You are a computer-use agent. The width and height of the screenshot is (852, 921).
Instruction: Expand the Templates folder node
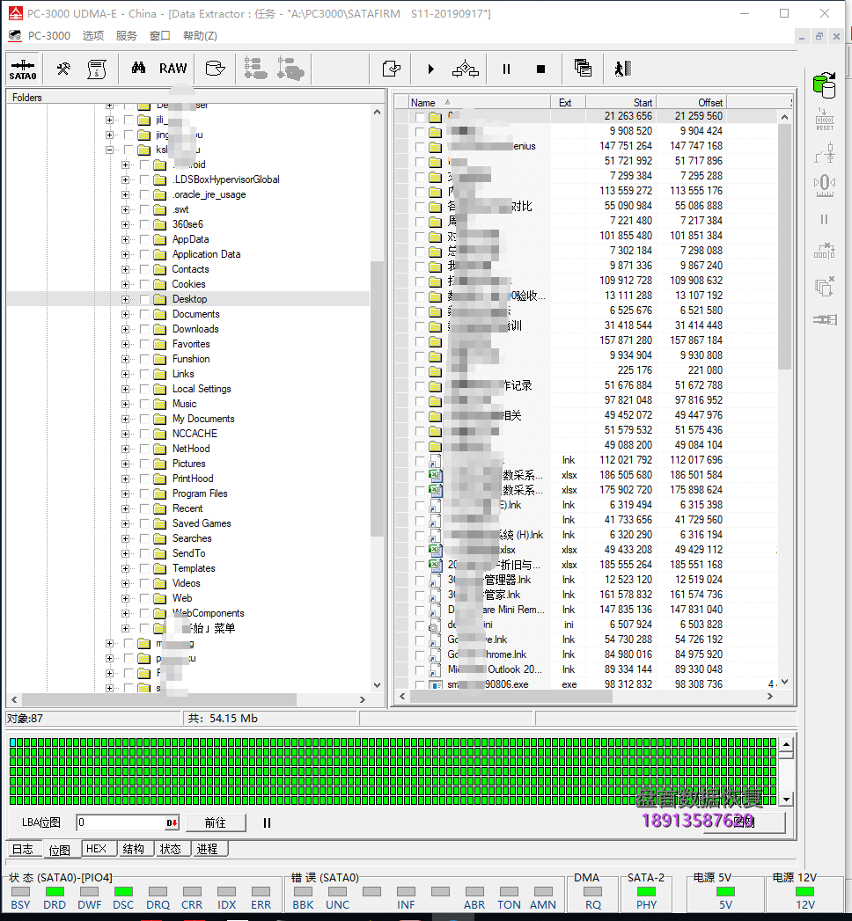coord(125,568)
